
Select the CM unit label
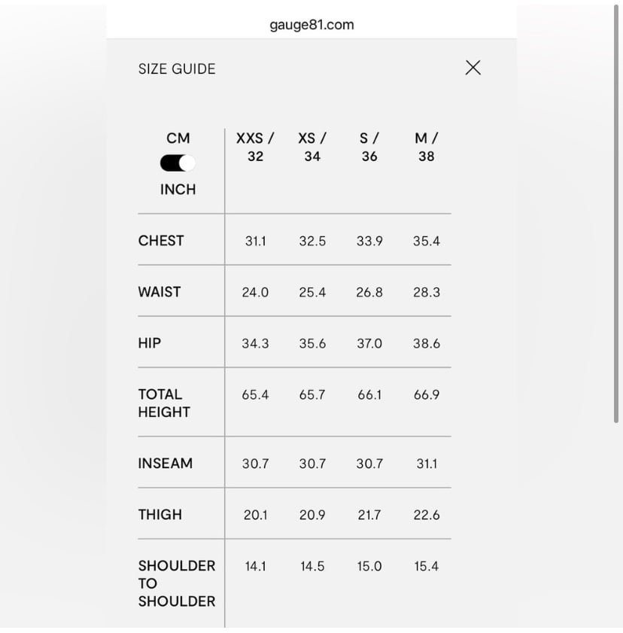coord(178,138)
